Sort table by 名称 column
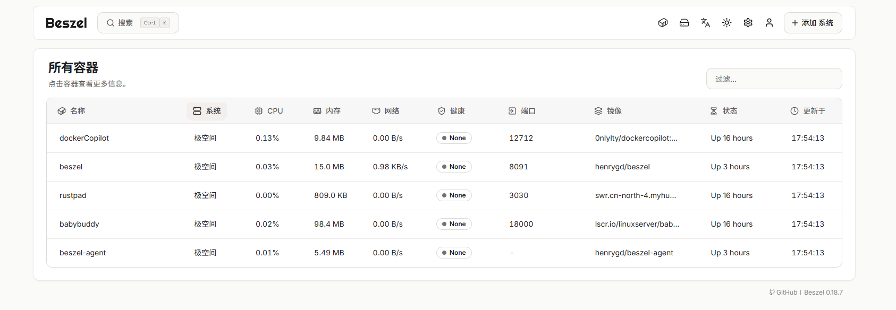 coord(72,111)
